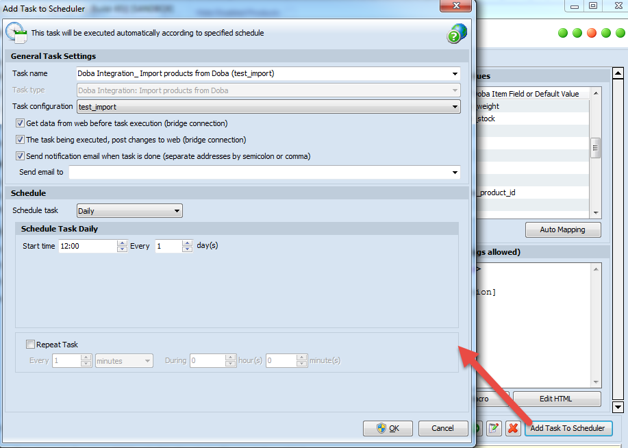This screenshot has width=628, height=448.
Task: Toggle 'Send notification email when task is done'
Action: [20, 156]
